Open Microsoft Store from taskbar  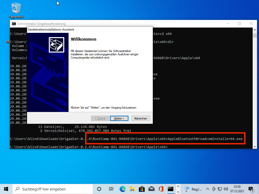[x=142, y=189]
